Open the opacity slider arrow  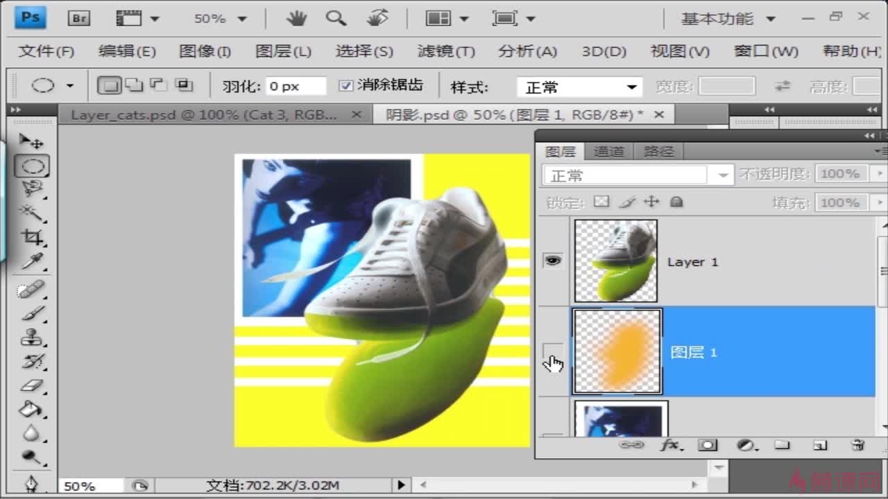coord(880,173)
